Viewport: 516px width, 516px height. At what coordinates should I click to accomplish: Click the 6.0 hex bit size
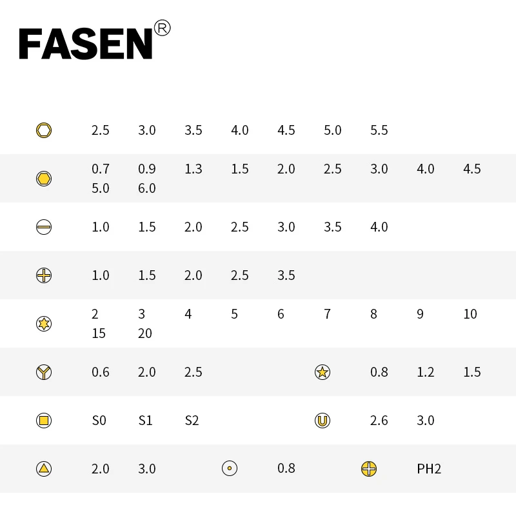(147, 188)
